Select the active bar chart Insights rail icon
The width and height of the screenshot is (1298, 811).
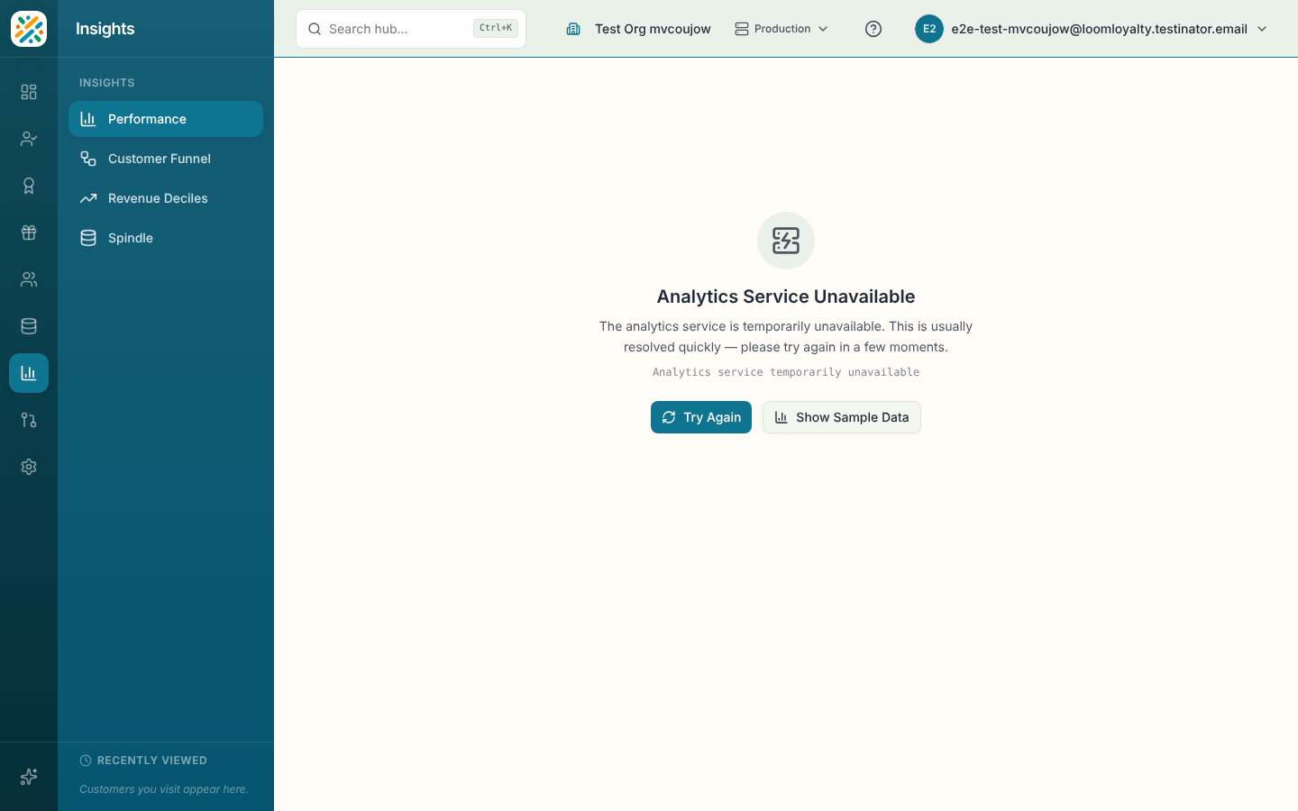[29, 373]
